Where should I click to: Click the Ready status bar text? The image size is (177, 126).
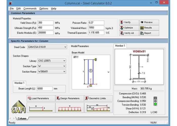[12, 123]
